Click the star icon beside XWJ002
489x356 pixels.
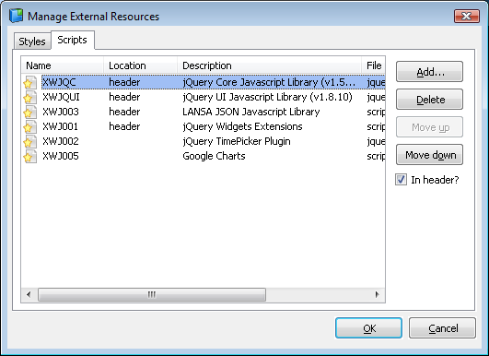30,141
